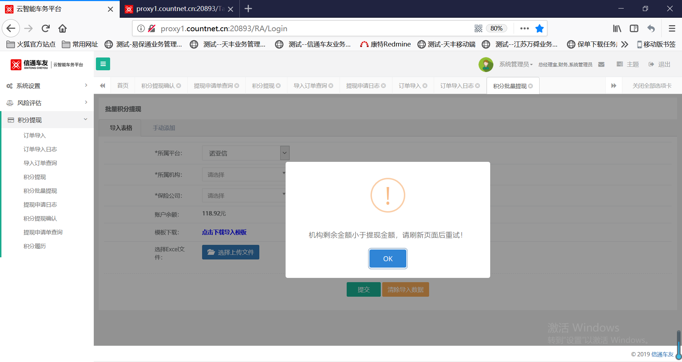Screen dimensions: 682x362
Task: Click the blue bookmark star icon
Action: point(539,28)
